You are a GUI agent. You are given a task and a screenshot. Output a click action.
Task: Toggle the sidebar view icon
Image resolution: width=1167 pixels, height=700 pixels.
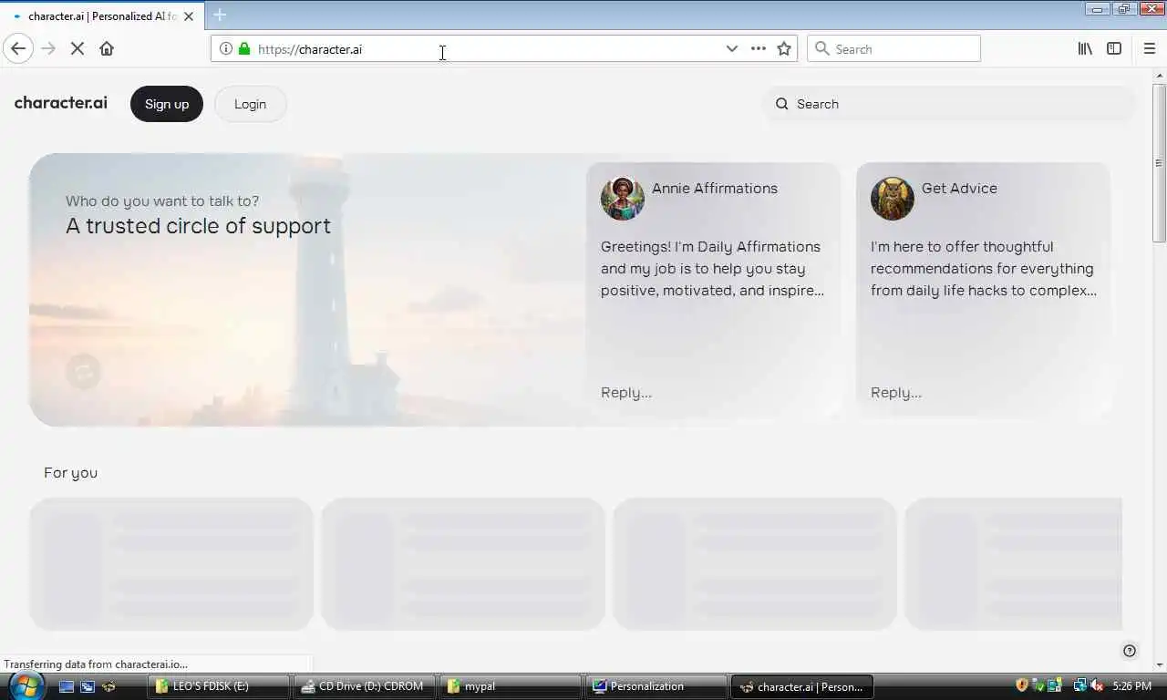click(x=1114, y=49)
